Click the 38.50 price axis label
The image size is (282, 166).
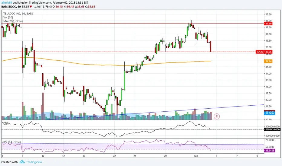268,14
